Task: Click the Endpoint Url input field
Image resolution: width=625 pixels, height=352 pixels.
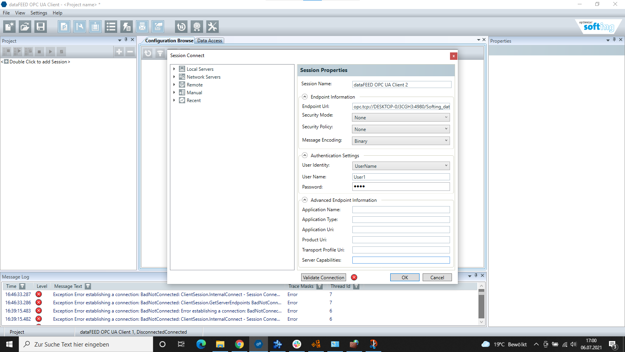Action: click(401, 106)
